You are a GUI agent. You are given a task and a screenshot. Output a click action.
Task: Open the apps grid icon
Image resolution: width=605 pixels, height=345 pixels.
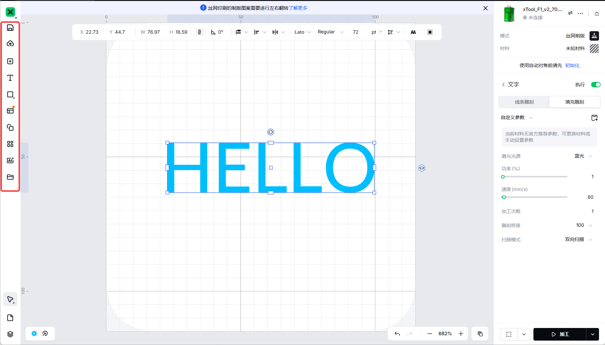pyautogui.click(x=10, y=144)
